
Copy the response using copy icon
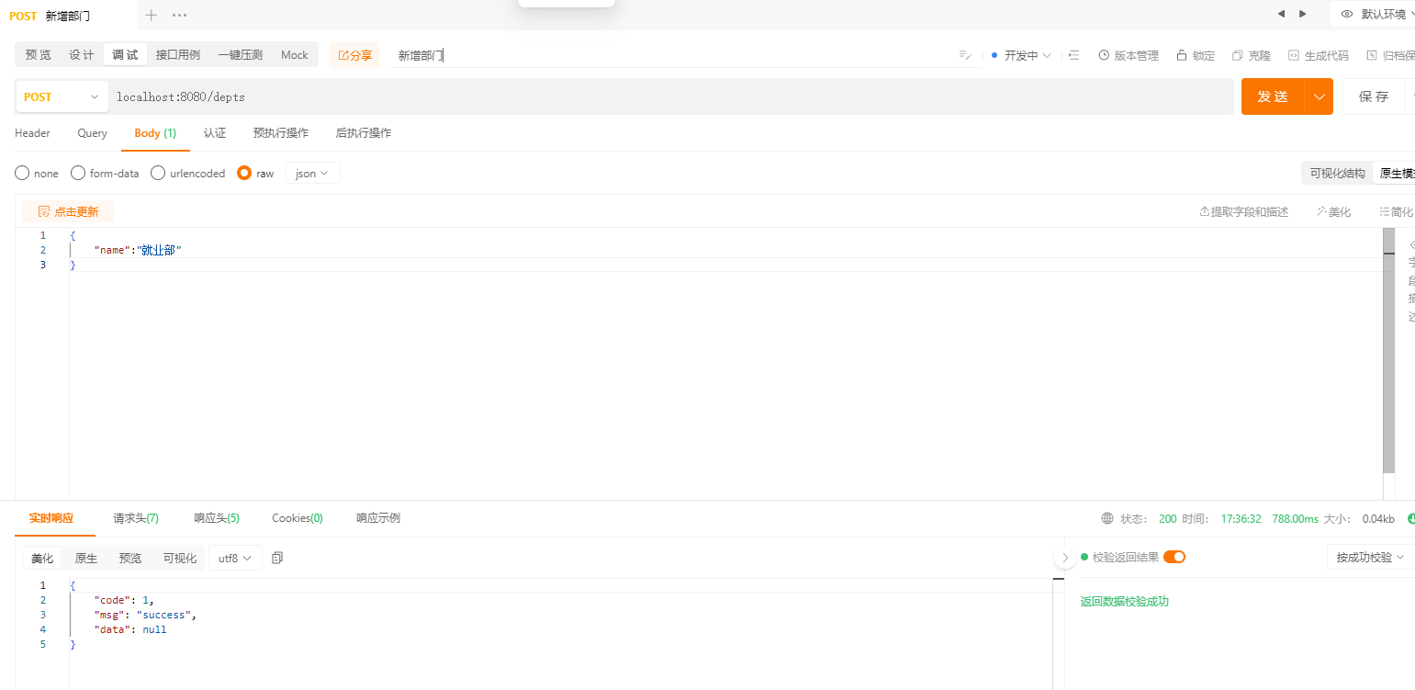(277, 557)
